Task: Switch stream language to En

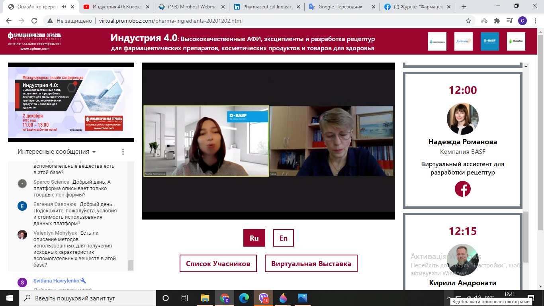Action: tap(283, 238)
